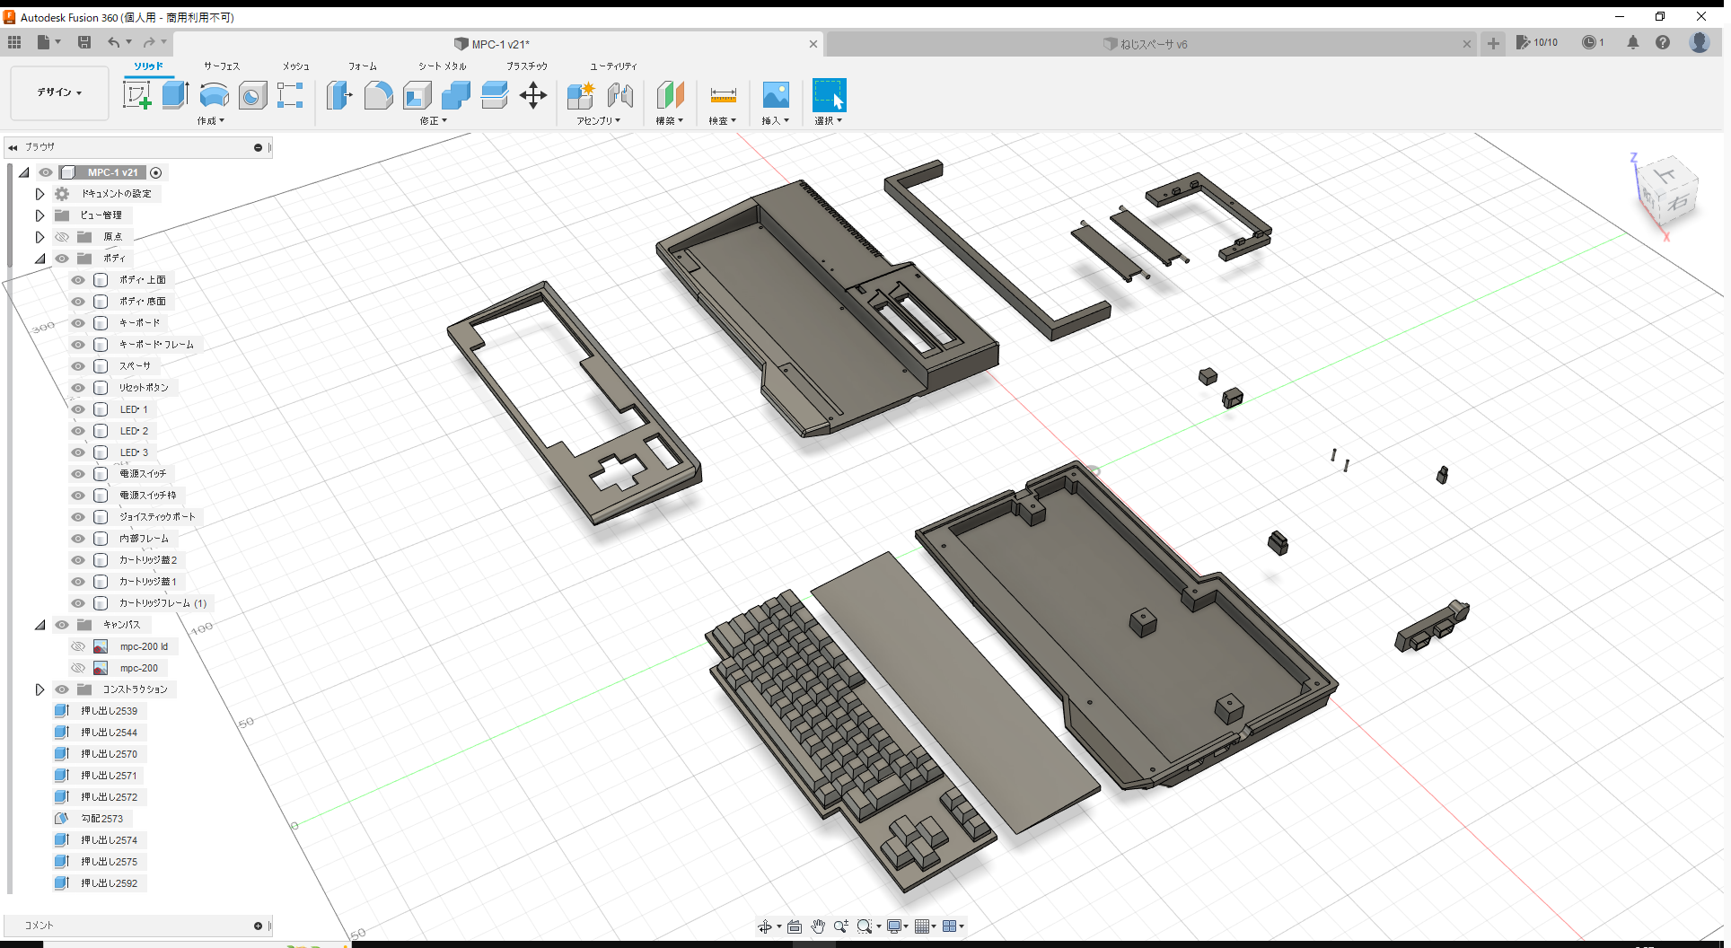
Task: Select the Create Sketch tool
Action: tap(137, 94)
